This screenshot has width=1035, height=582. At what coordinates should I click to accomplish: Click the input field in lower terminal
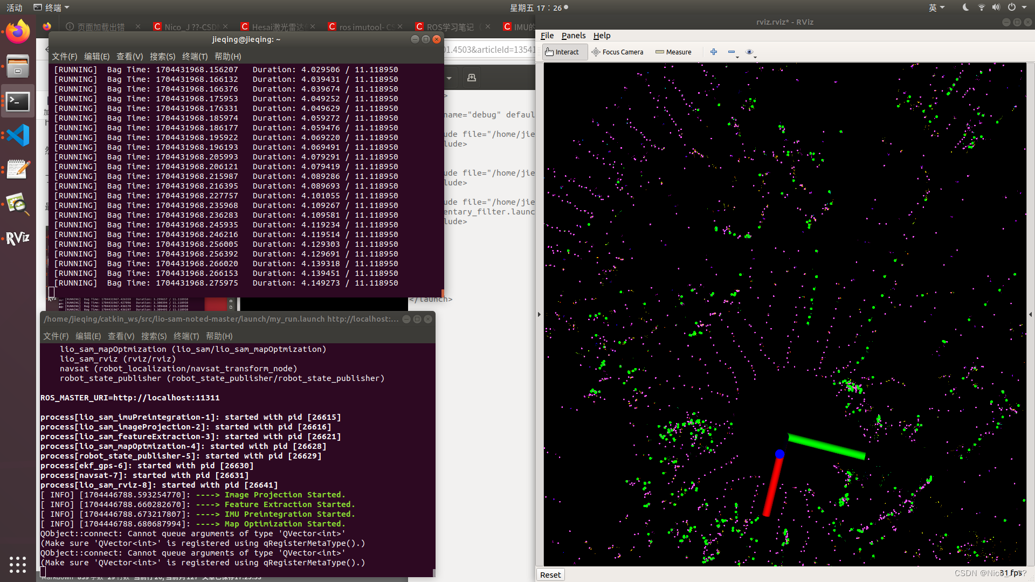pos(45,571)
